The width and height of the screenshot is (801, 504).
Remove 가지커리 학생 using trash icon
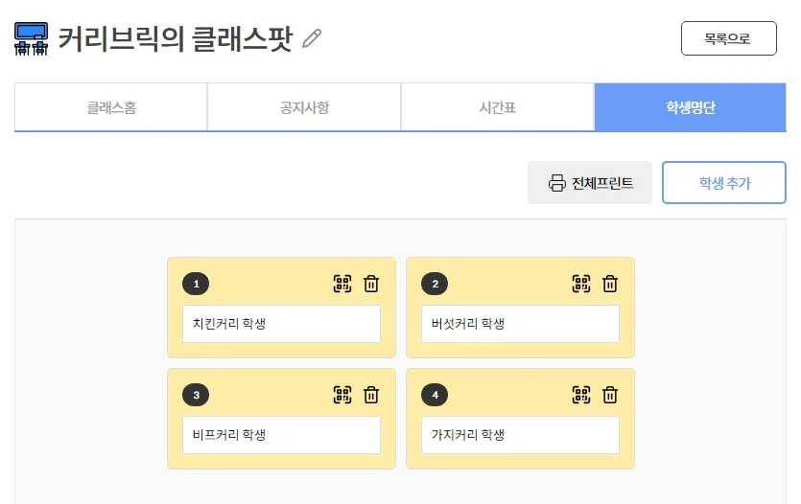pyautogui.click(x=610, y=395)
